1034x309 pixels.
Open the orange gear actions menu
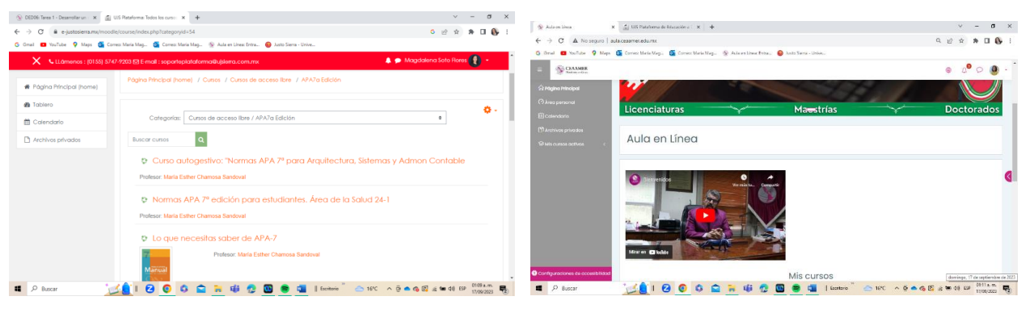489,110
